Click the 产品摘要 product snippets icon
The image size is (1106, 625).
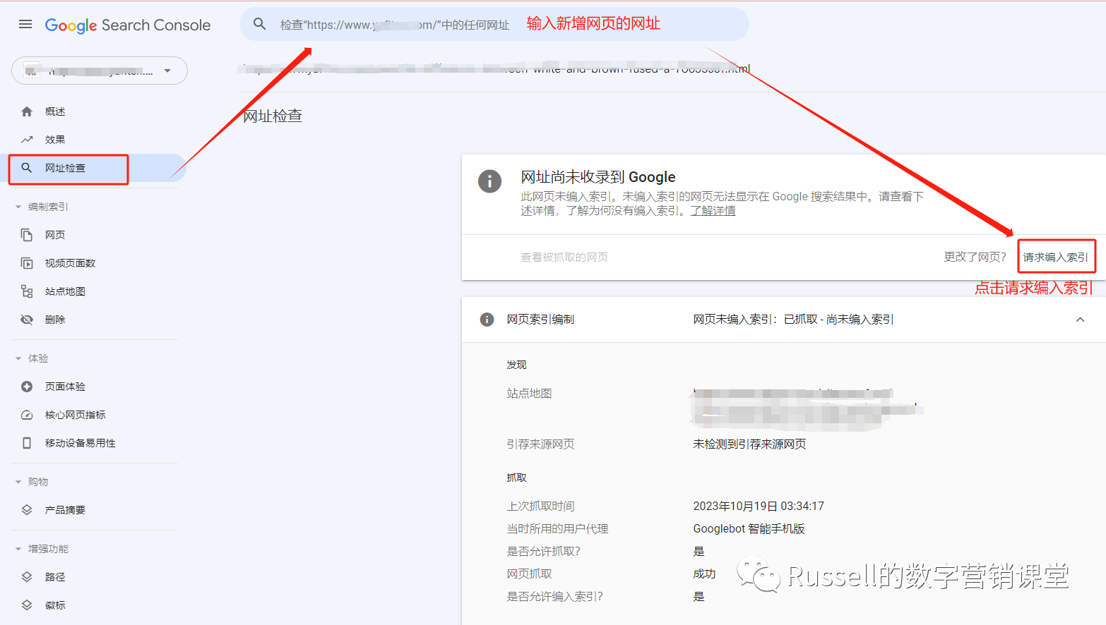[x=27, y=509]
